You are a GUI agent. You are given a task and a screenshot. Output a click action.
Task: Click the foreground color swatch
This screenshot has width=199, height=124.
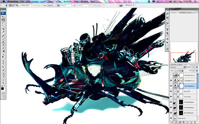2,89
